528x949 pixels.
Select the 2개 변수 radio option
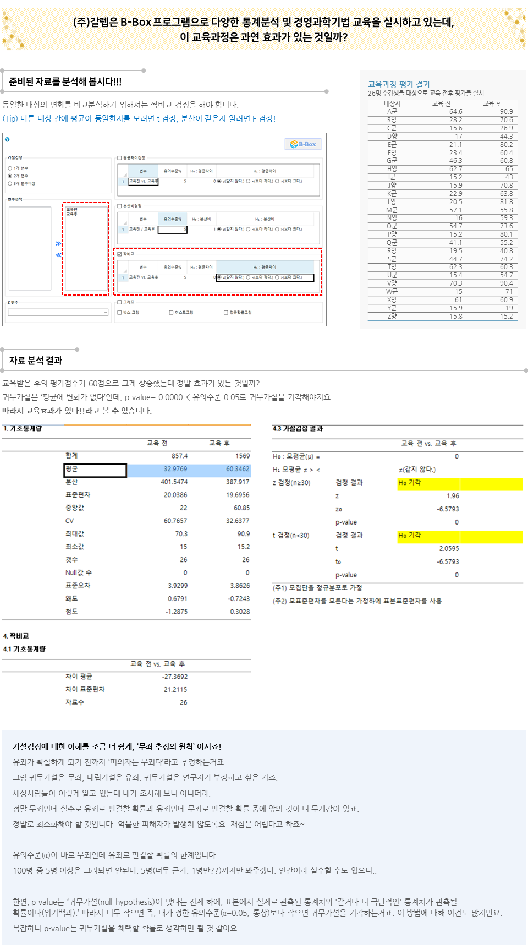10,176
